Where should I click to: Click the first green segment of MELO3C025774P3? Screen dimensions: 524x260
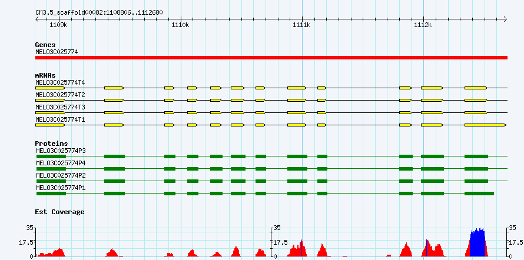tap(51, 156)
